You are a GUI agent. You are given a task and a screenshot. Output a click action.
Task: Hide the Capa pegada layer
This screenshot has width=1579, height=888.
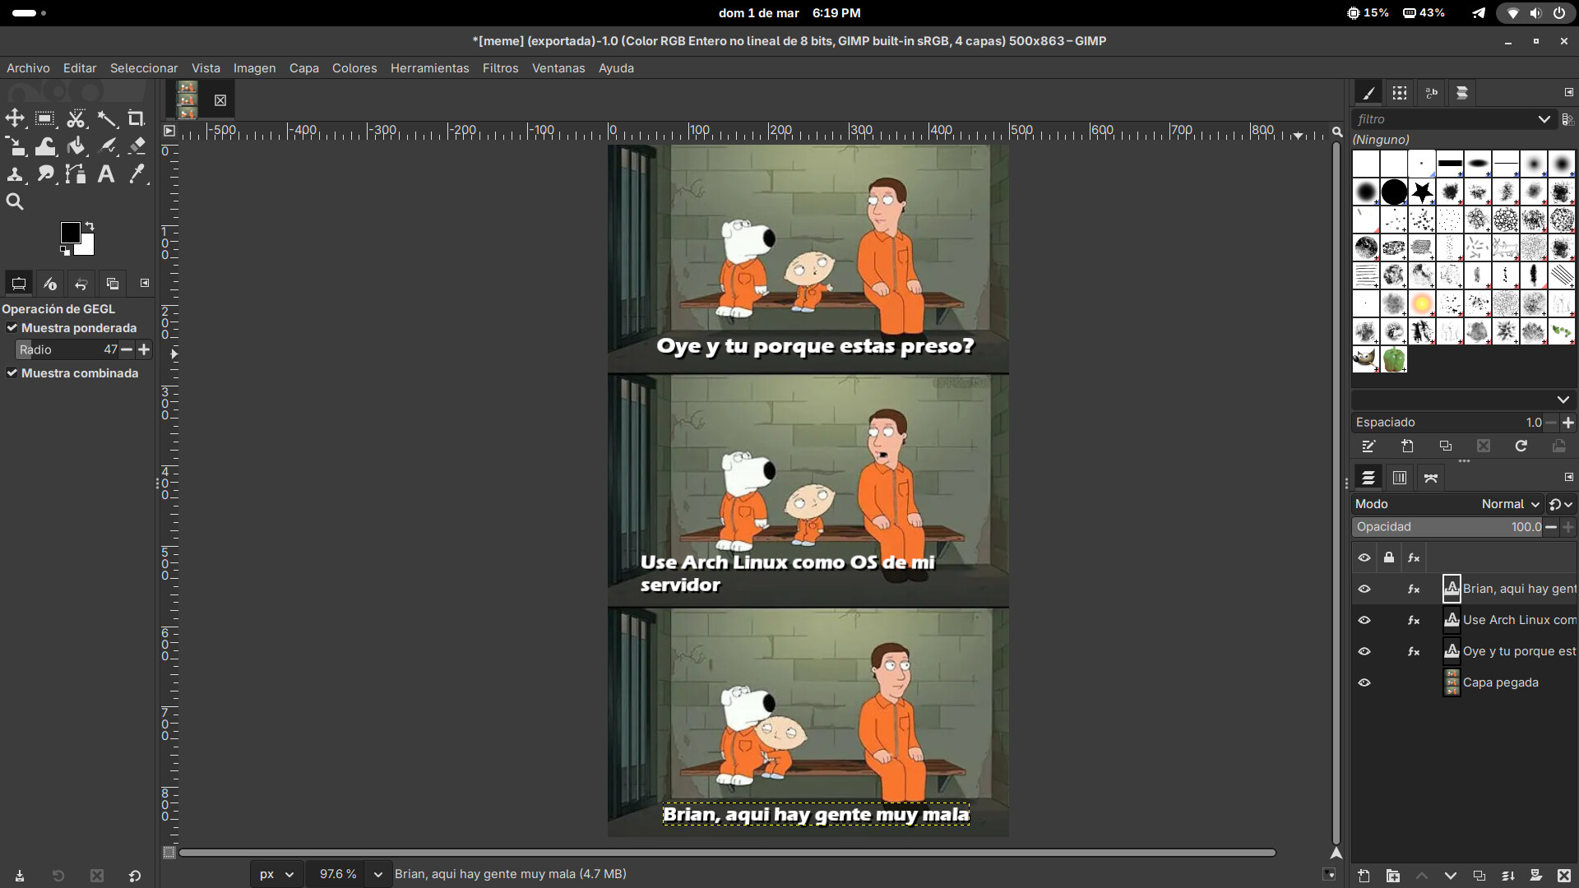pyautogui.click(x=1364, y=682)
